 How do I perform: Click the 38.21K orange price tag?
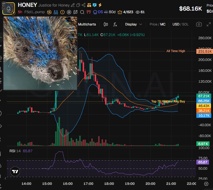tap(204, 111)
